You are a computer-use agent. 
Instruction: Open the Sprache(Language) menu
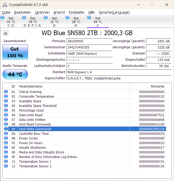114,12
